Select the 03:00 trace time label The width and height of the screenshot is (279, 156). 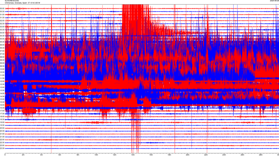point(2,27)
